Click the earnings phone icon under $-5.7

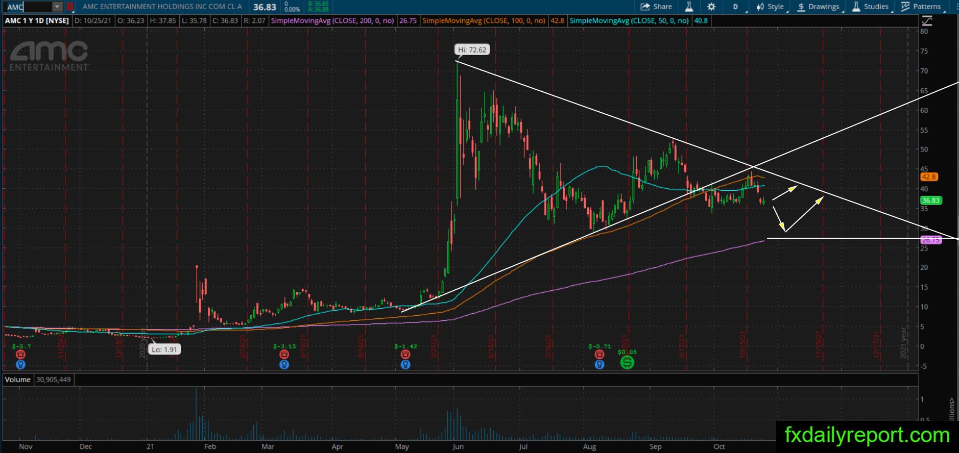pyautogui.click(x=20, y=355)
